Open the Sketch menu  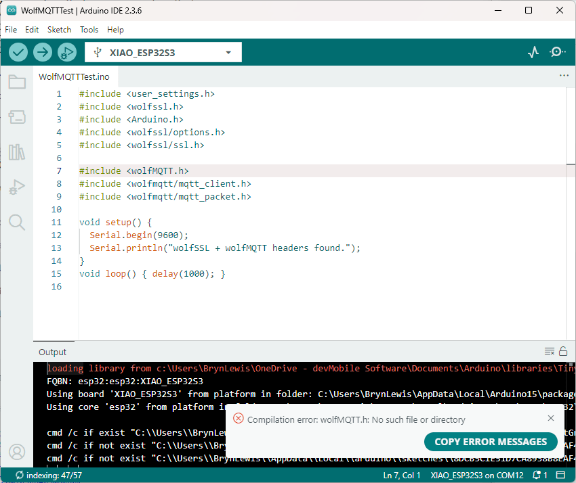click(59, 30)
